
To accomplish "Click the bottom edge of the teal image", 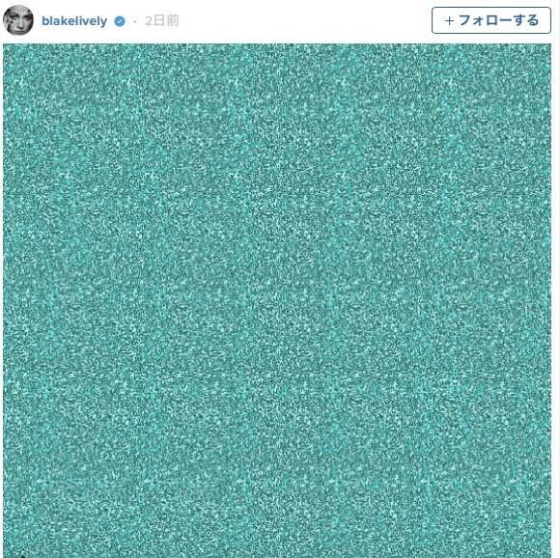I will (x=277, y=554).
